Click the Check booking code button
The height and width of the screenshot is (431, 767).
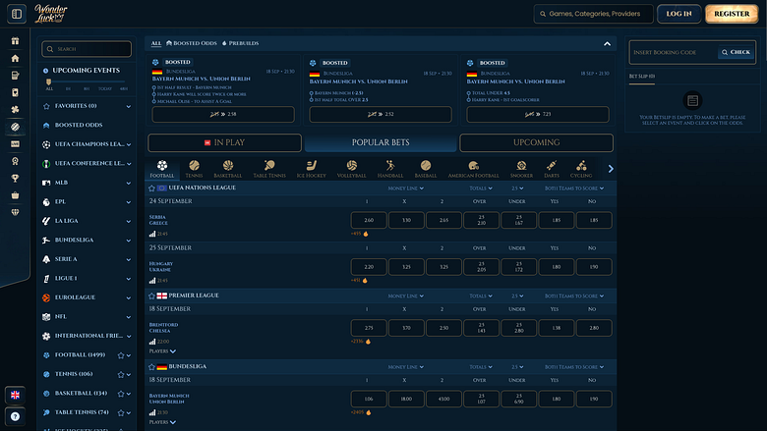(x=737, y=52)
